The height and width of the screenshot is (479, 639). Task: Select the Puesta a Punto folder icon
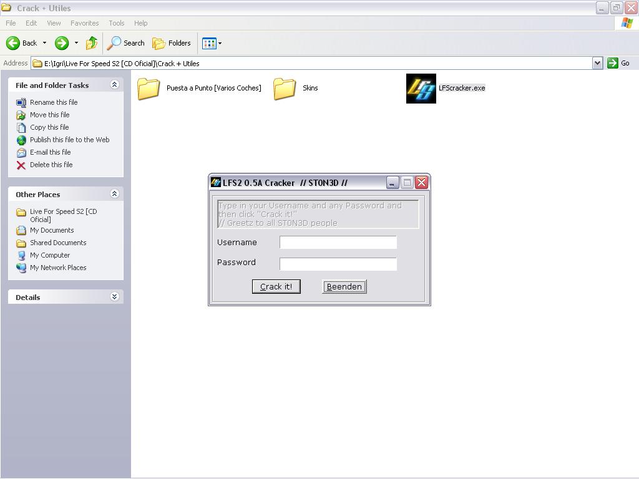pyautogui.click(x=149, y=89)
